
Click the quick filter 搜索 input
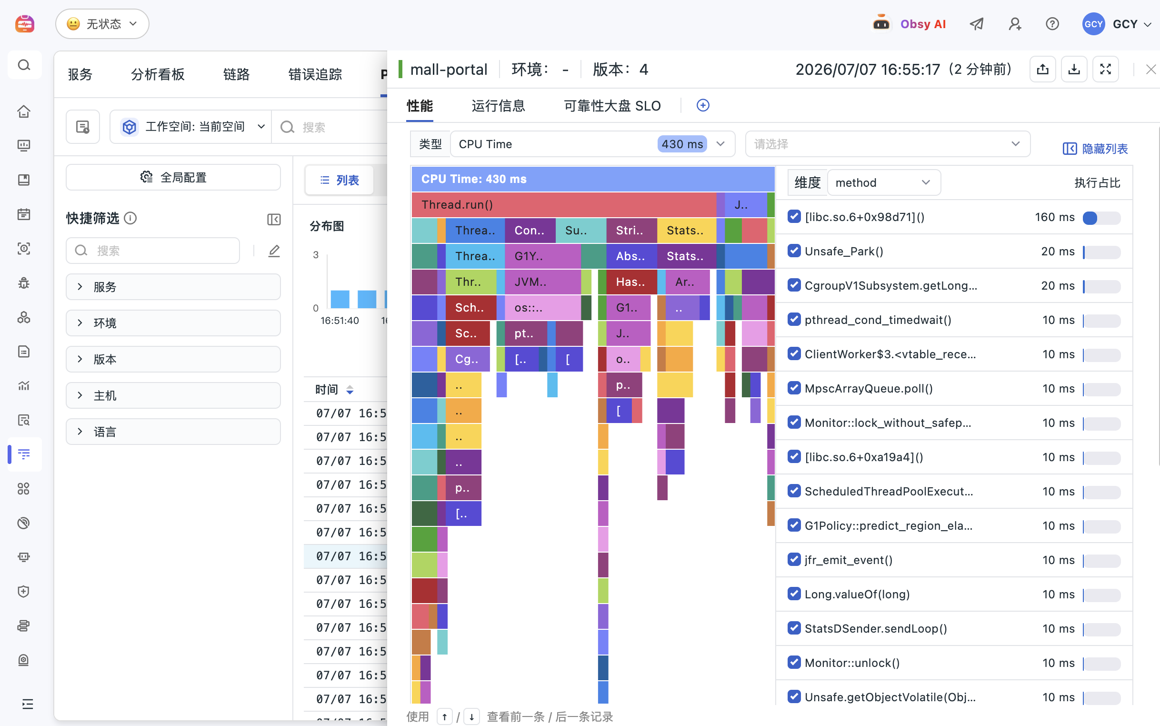[152, 251]
